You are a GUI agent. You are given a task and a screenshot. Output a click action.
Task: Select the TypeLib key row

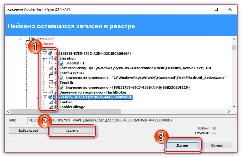coord(66,83)
